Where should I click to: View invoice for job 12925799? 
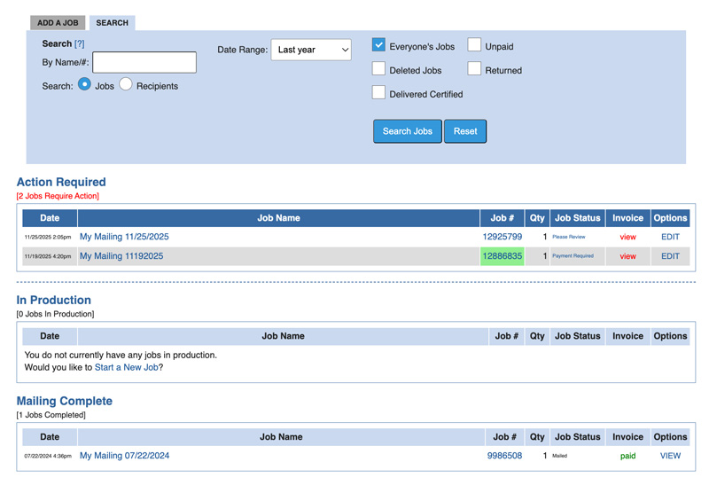pyautogui.click(x=627, y=238)
